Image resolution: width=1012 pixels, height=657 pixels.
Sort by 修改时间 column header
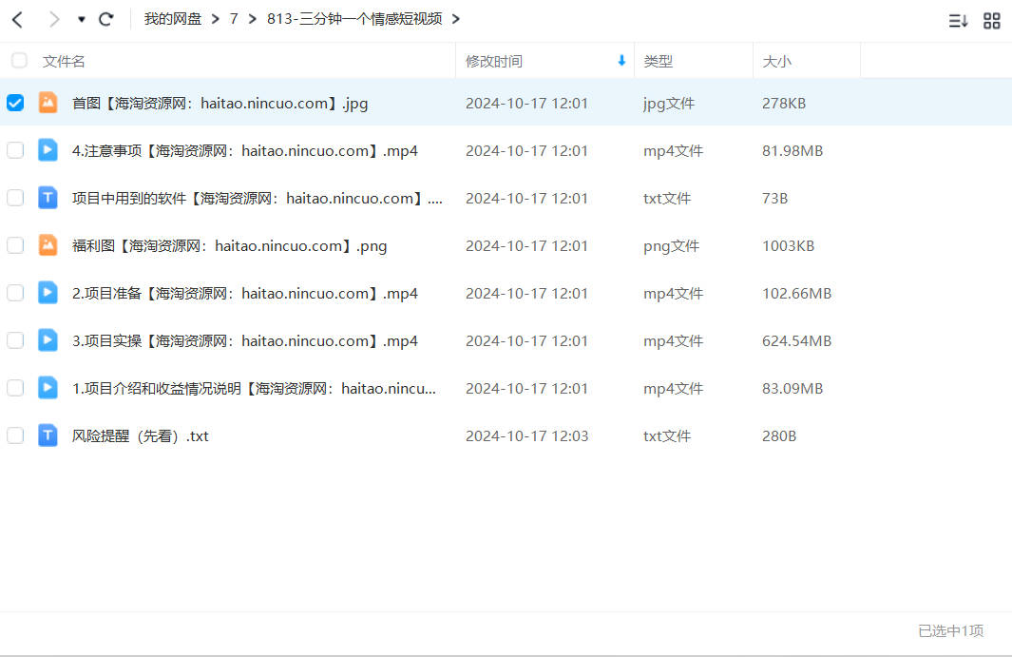494,62
